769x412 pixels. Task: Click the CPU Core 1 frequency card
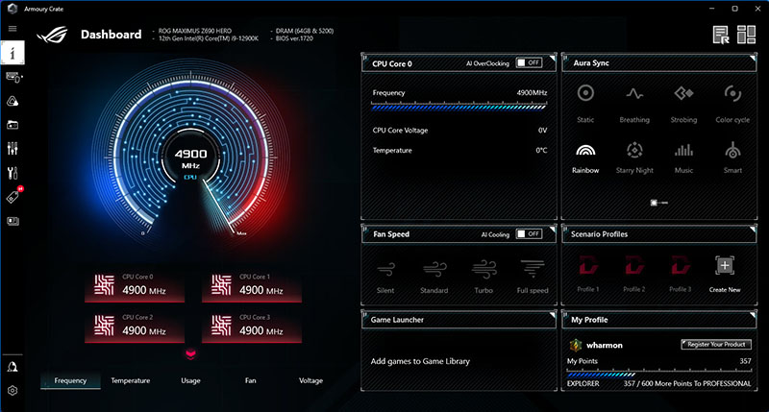tap(252, 285)
